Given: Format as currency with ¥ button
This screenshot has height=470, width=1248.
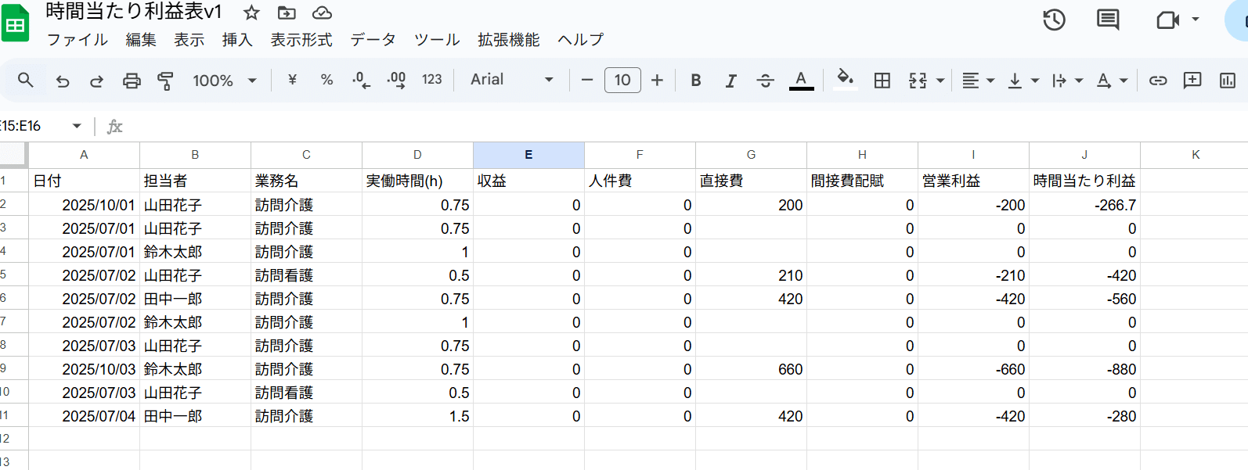Looking at the screenshot, I should pos(292,80).
